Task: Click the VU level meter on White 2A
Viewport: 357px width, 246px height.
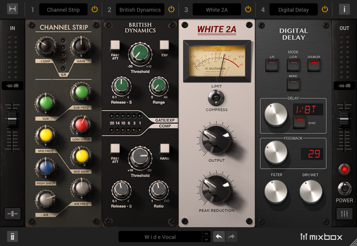Action: point(217,61)
